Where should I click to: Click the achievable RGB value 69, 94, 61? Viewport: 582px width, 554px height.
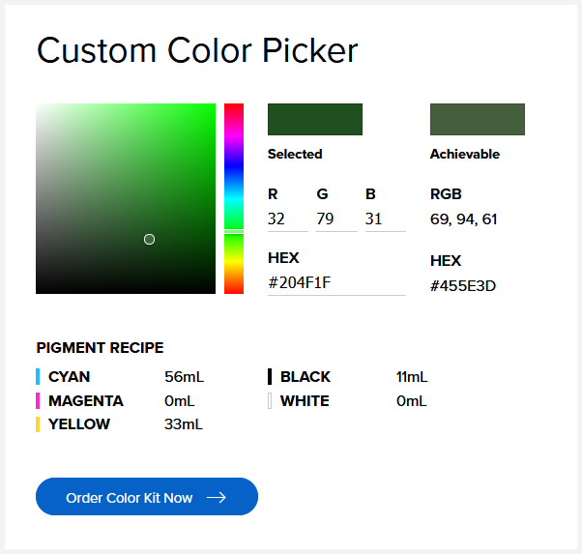tap(464, 219)
